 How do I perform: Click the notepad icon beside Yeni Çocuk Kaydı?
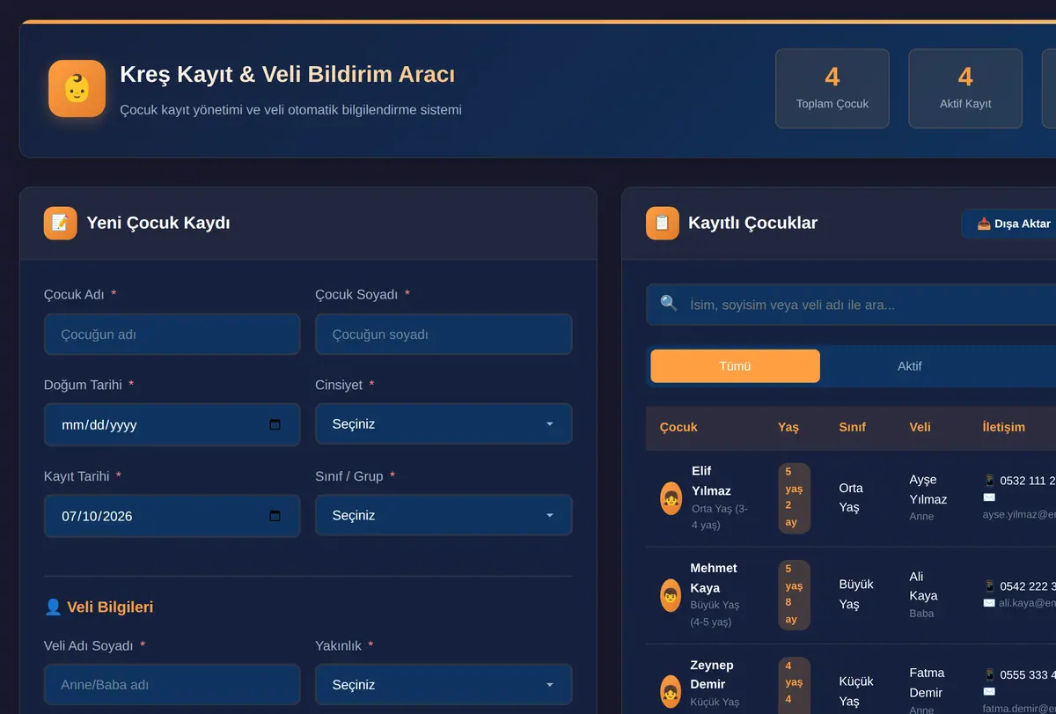click(60, 223)
